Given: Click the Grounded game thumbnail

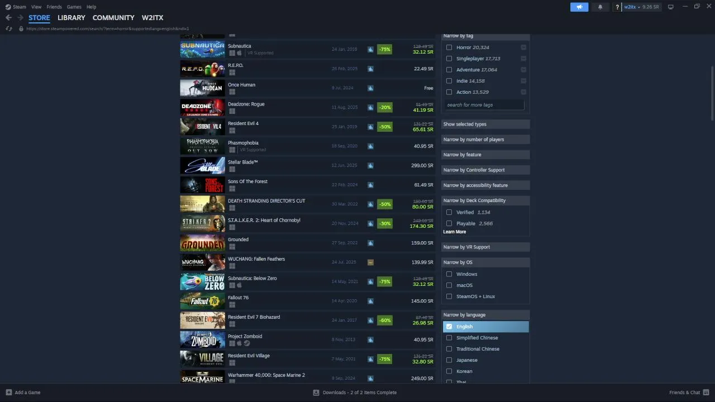Looking at the screenshot, I should [x=202, y=243].
